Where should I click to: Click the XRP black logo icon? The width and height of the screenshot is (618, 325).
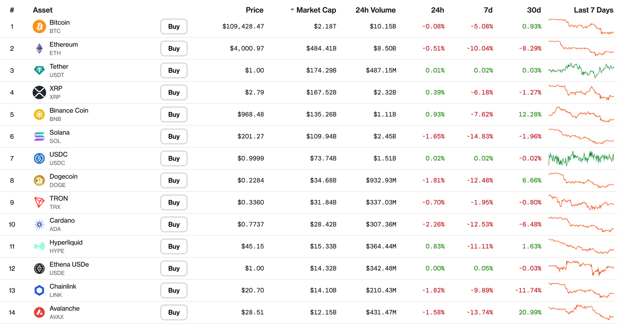39,93
